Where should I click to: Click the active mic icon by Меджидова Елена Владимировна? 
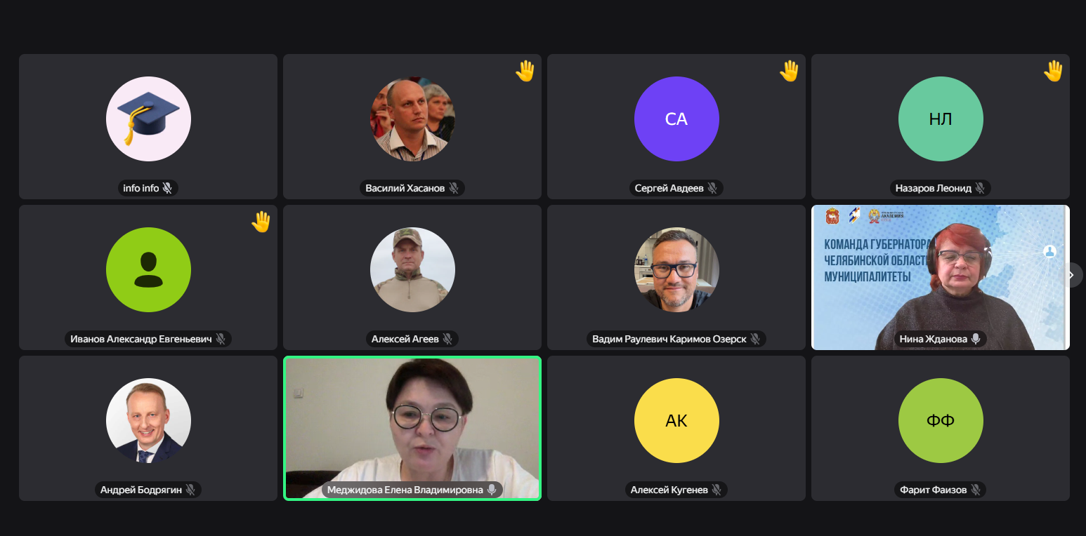(492, 490)
